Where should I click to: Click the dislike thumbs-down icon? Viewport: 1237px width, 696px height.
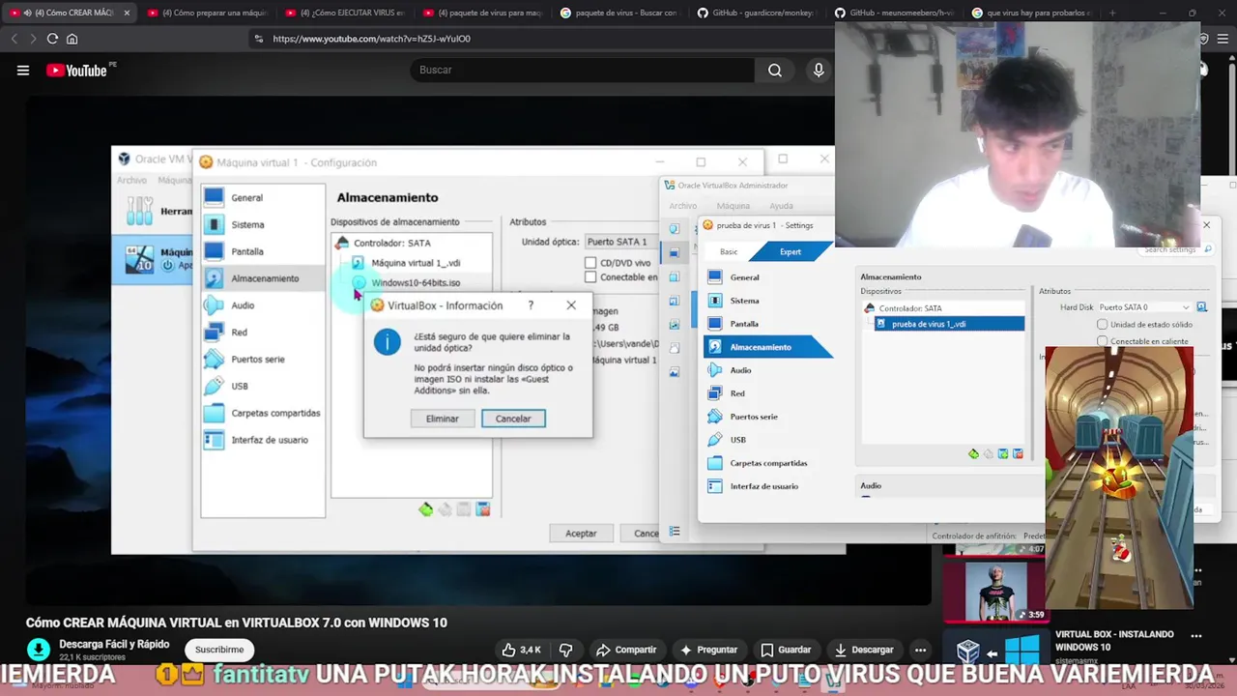[566, 650]
